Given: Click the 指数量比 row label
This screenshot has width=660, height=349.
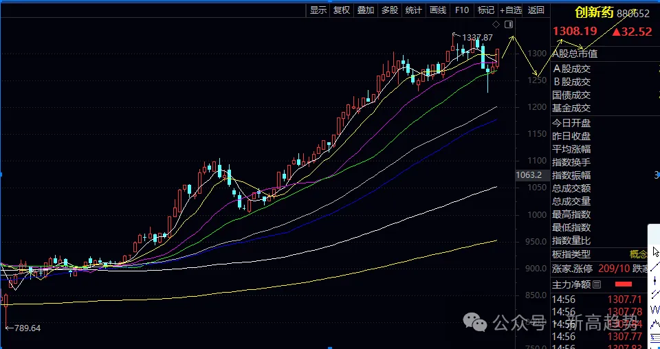Looking at the screenshot, I should click(571, 240).
